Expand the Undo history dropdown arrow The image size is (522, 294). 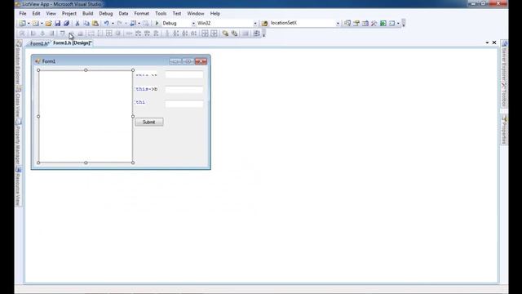(113, 24)
